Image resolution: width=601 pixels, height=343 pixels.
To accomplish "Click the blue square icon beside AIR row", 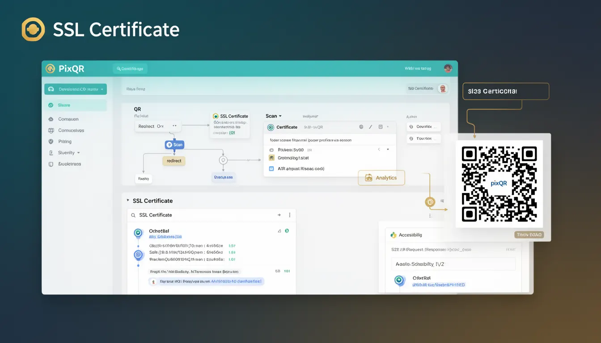I will coord(271,169).
